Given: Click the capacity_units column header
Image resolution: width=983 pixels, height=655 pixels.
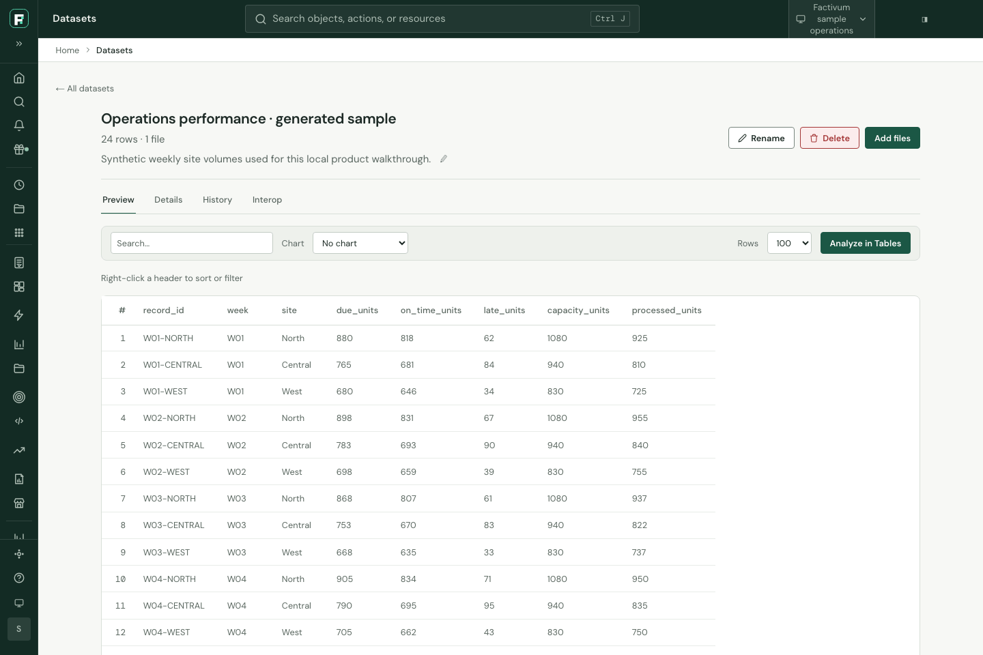Looking at the screenshot, I should click(578, 310).
